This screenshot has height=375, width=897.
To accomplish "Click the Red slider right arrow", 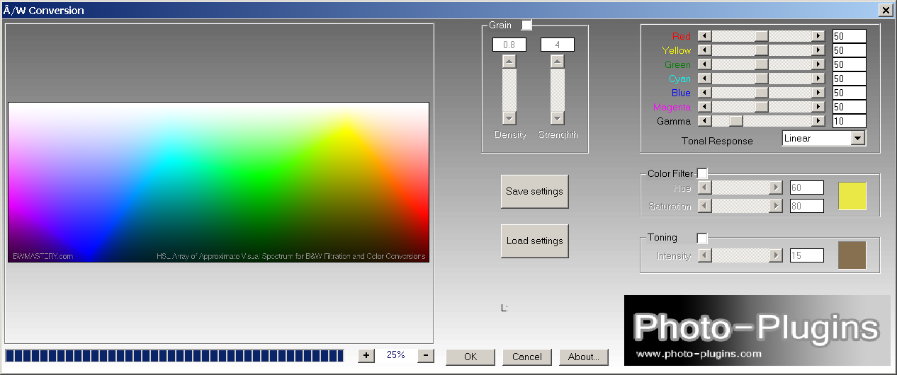I will click(x=818, y=36).
